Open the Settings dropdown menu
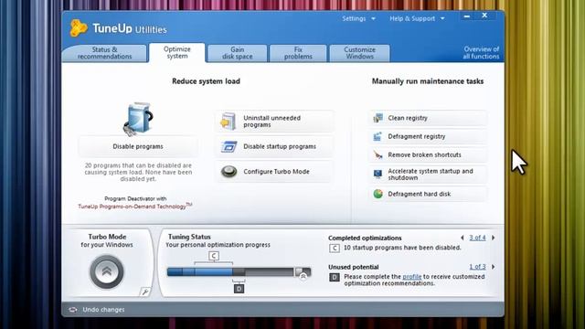The width and height of the screenshot is (585, 329). [358, 18]
